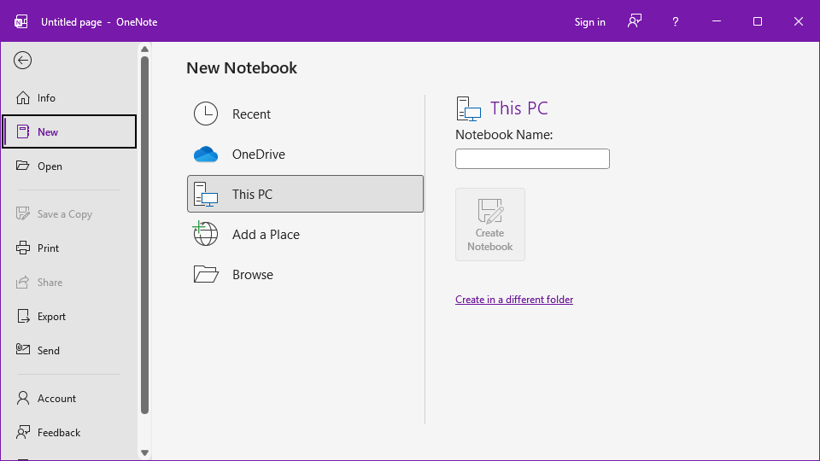Click the Export page icon
The image size is (820, 461).
pyautogui.click(x=23, y=316)
